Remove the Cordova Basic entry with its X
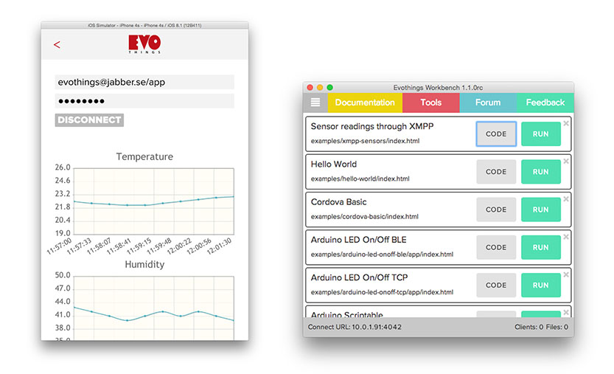The image size is (614, 374). coord(566,199)
